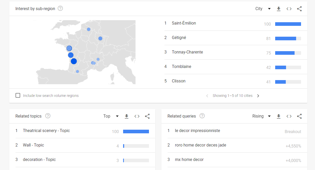The width and height of the screenshot is (315, 170).
Task: Open the Top dropdown in Related topics
Action: [x=111, y=116]
